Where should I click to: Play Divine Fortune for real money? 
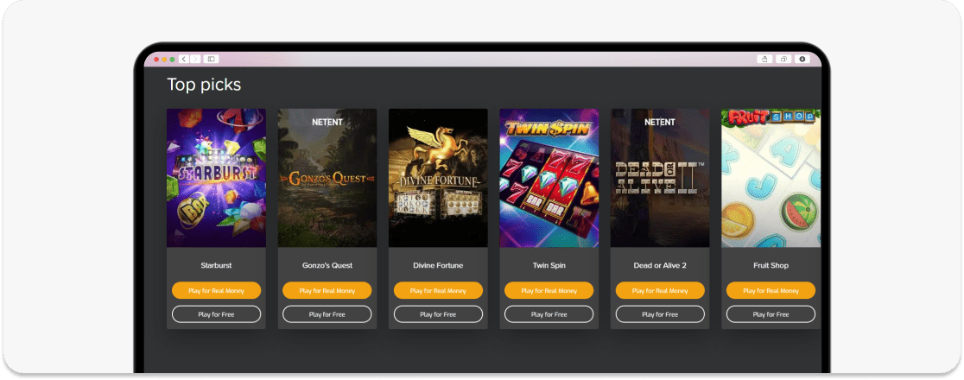tap(438, 291)
